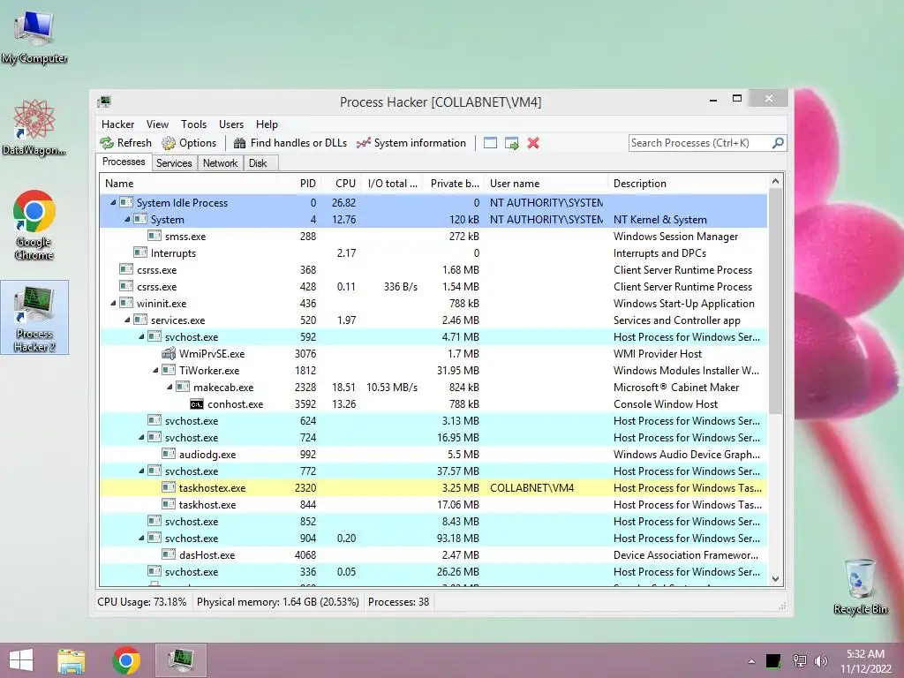Select the WmiPrvSE.exe process icon
Screen dimensions: 904x678
169,353
